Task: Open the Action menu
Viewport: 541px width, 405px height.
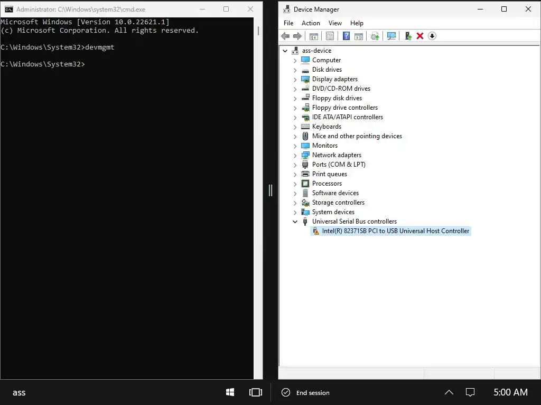Action: 311,23
